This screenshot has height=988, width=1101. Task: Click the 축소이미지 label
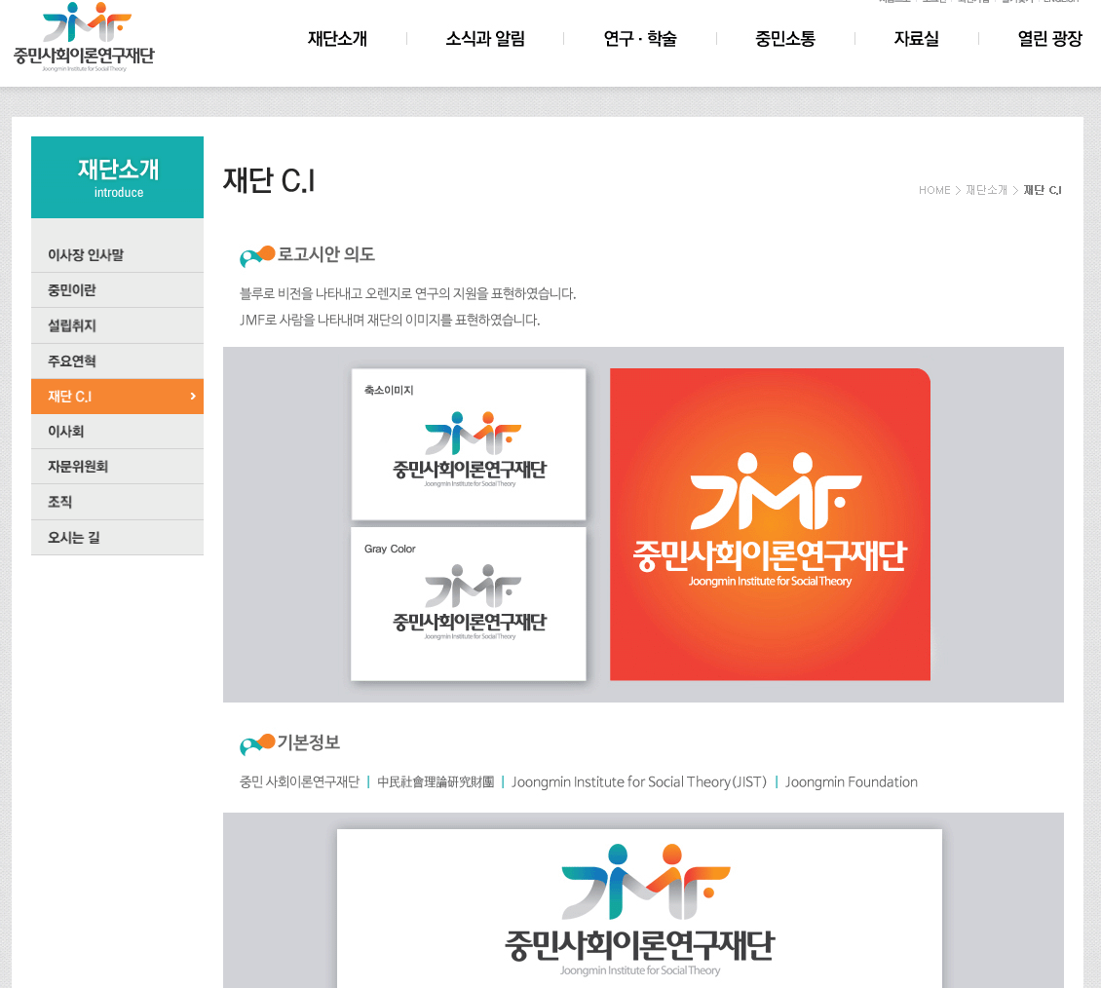[389, 390]
